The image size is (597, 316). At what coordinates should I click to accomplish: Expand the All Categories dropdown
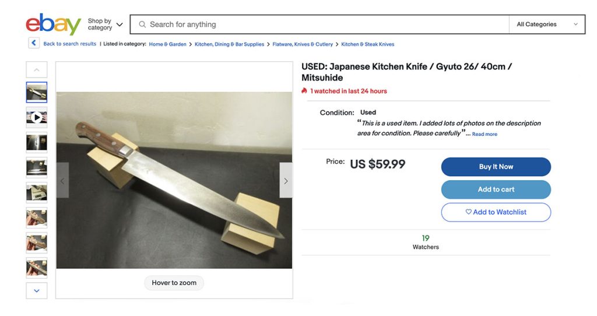coord(547,24)
